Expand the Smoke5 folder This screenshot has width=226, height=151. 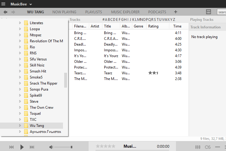click(x=20, y=77)
